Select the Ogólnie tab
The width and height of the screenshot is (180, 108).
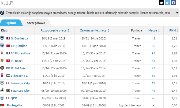[11, 23]
